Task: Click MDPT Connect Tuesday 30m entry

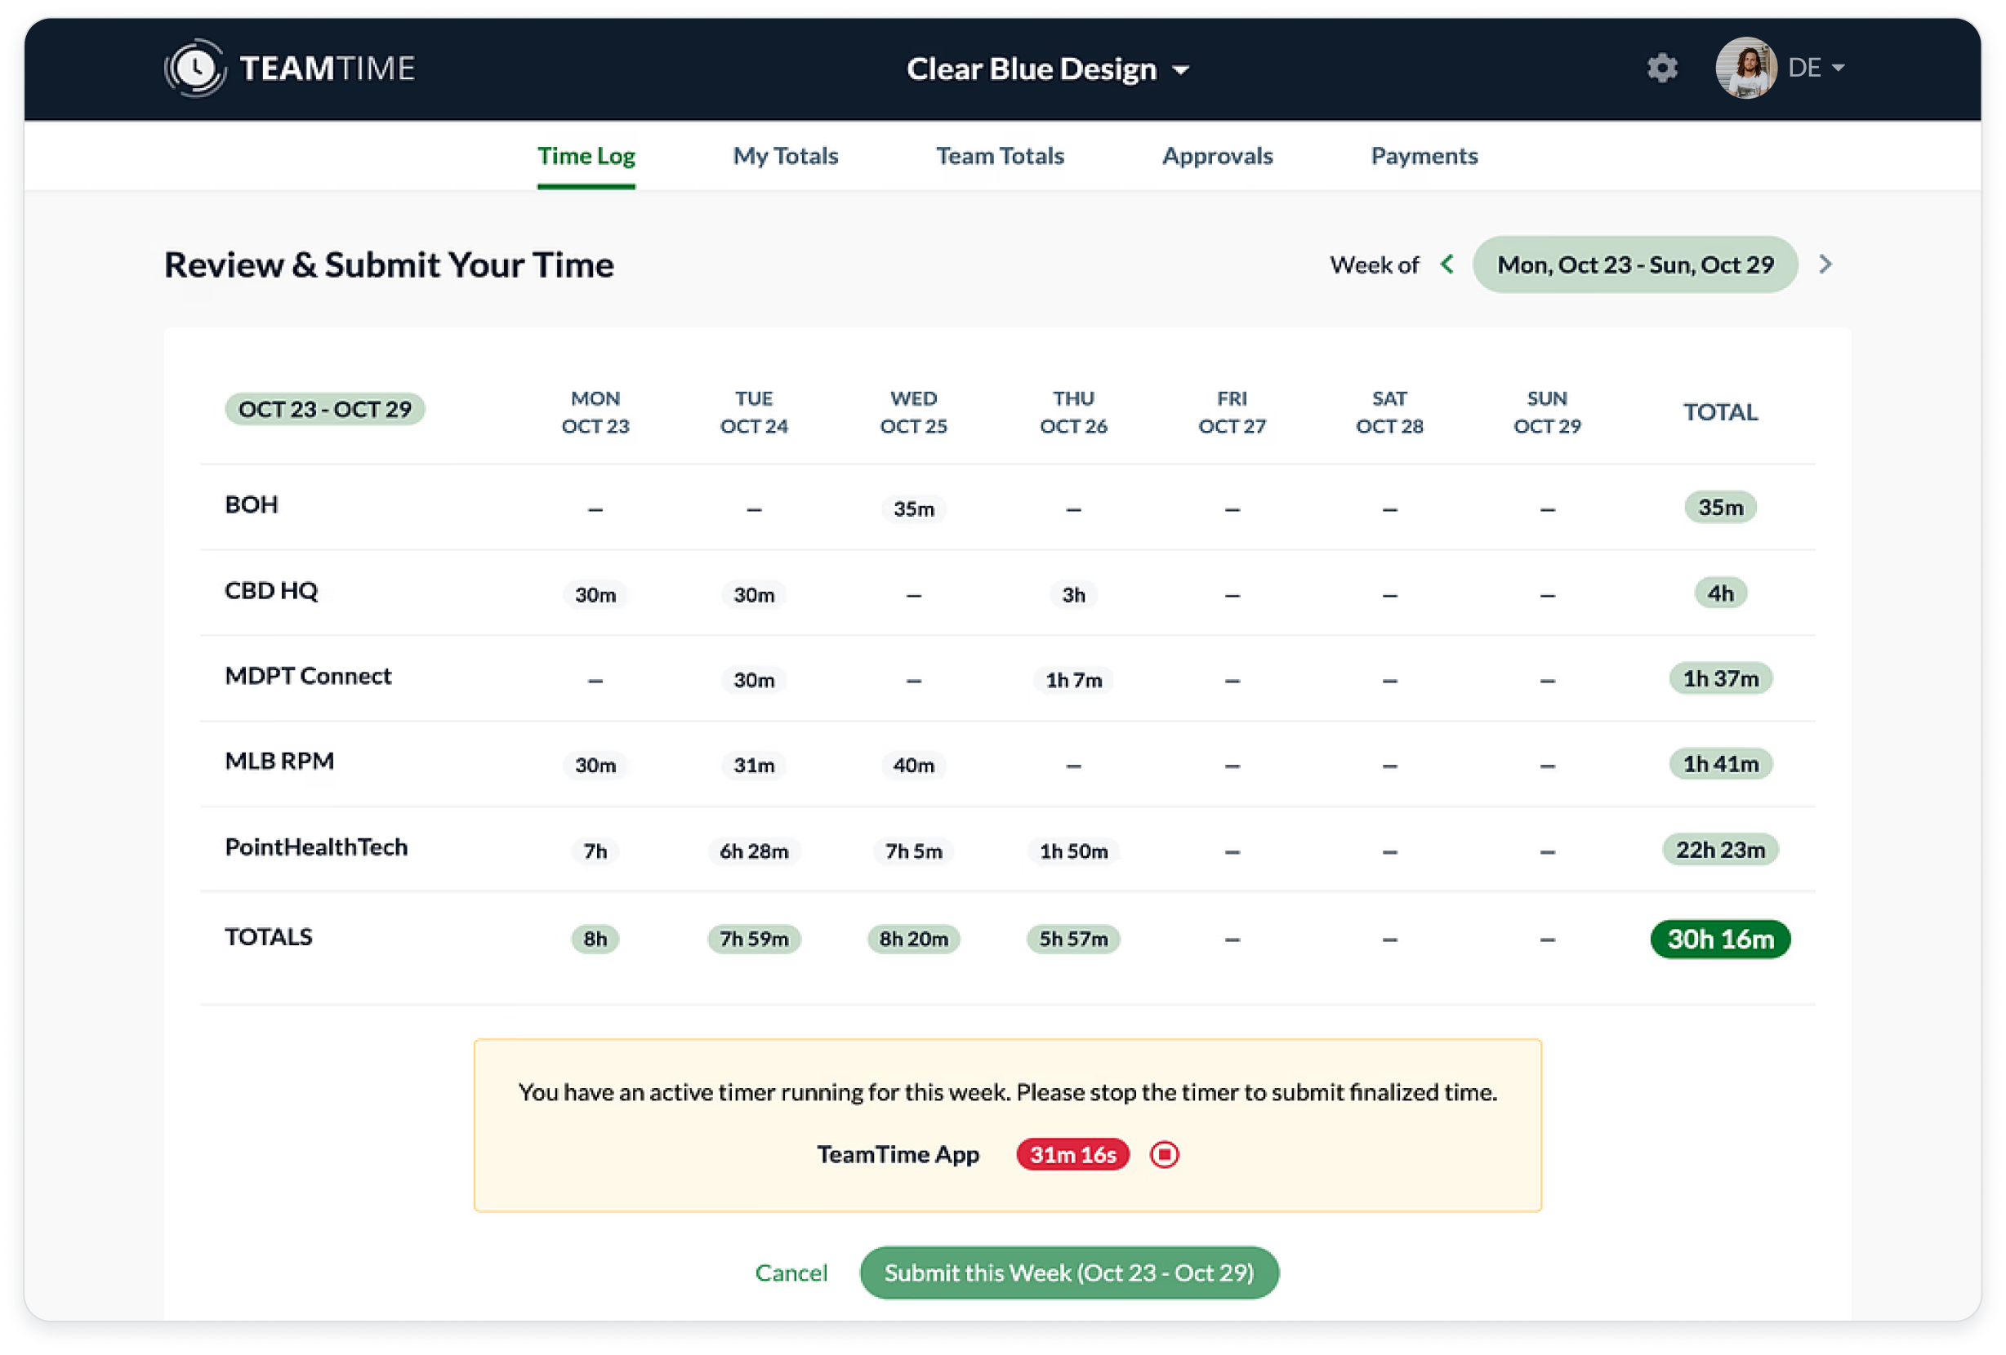Action: tap(754, 680)
